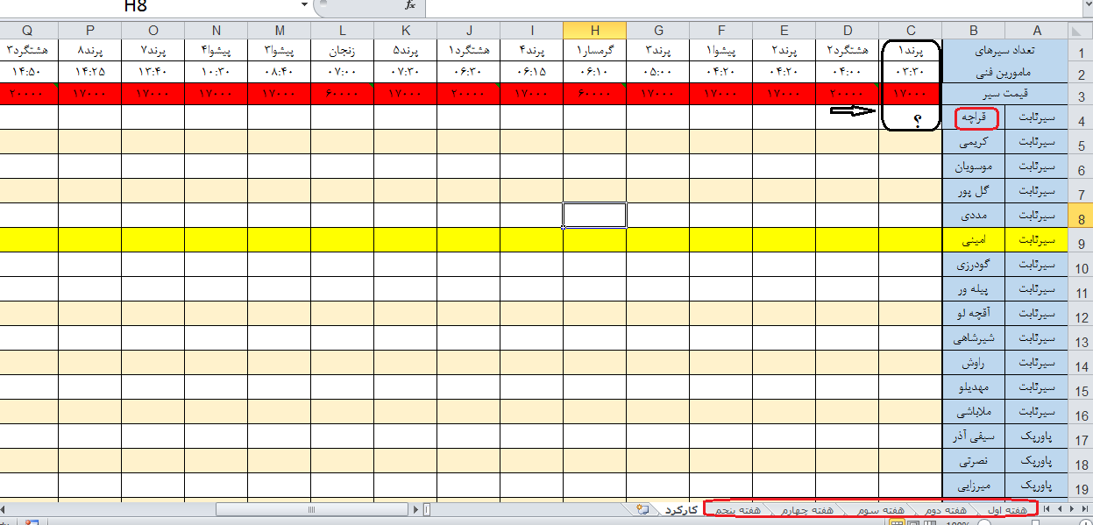Click the cell labeled آقچه لو
The width and height of the screenshot is (1093, 525).
coord(975,313)
